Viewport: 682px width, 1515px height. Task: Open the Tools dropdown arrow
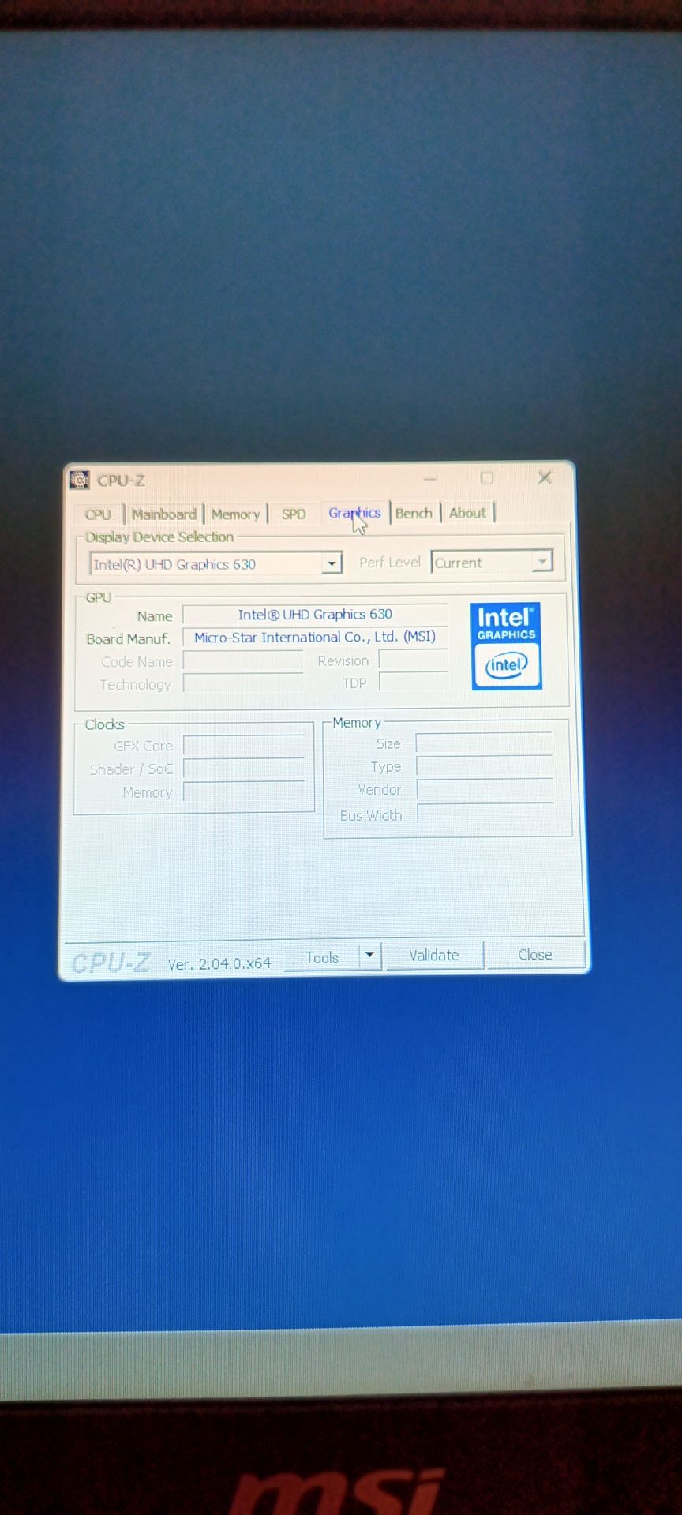369,956
